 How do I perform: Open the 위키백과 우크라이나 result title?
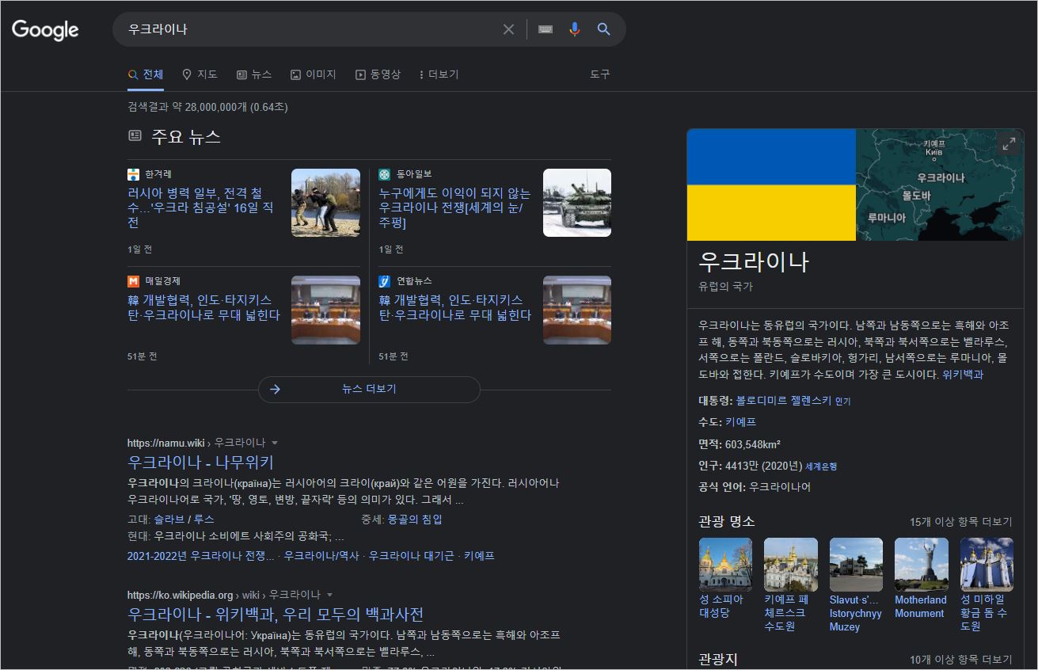click(x=276, y=614)
